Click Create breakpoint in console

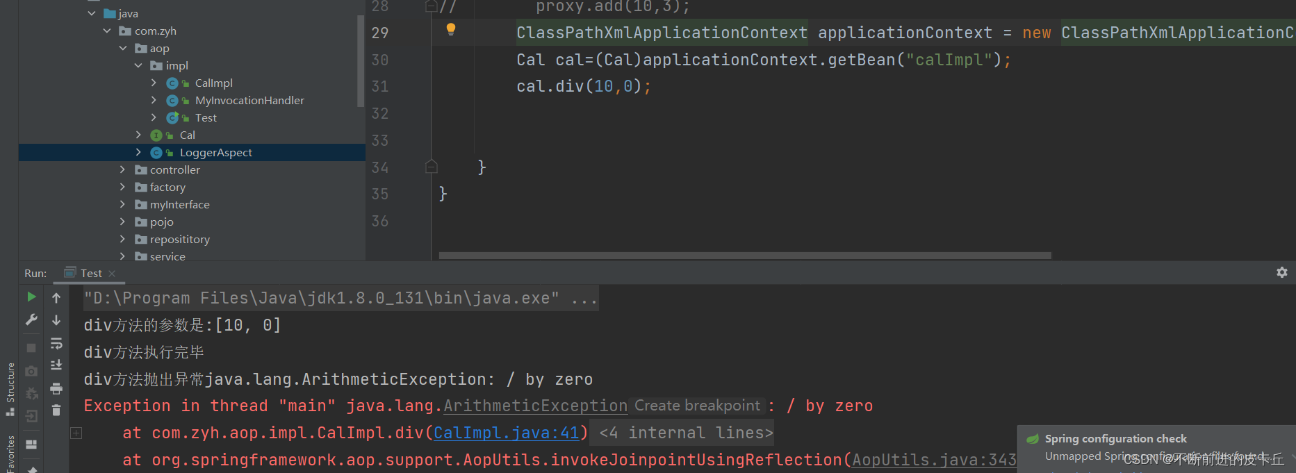pos(697,406)
